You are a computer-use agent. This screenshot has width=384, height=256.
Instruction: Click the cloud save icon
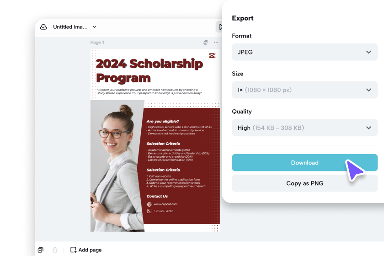coord(44,27)
